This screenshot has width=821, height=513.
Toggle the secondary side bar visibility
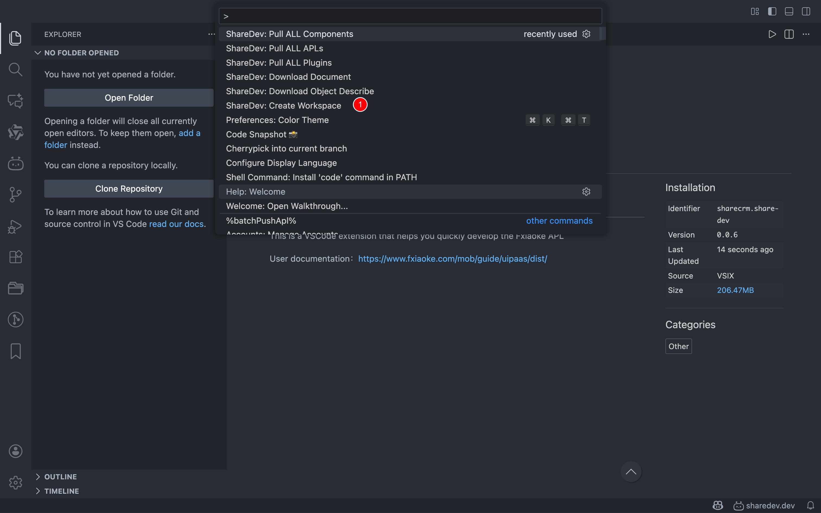[x=806, y=11]
